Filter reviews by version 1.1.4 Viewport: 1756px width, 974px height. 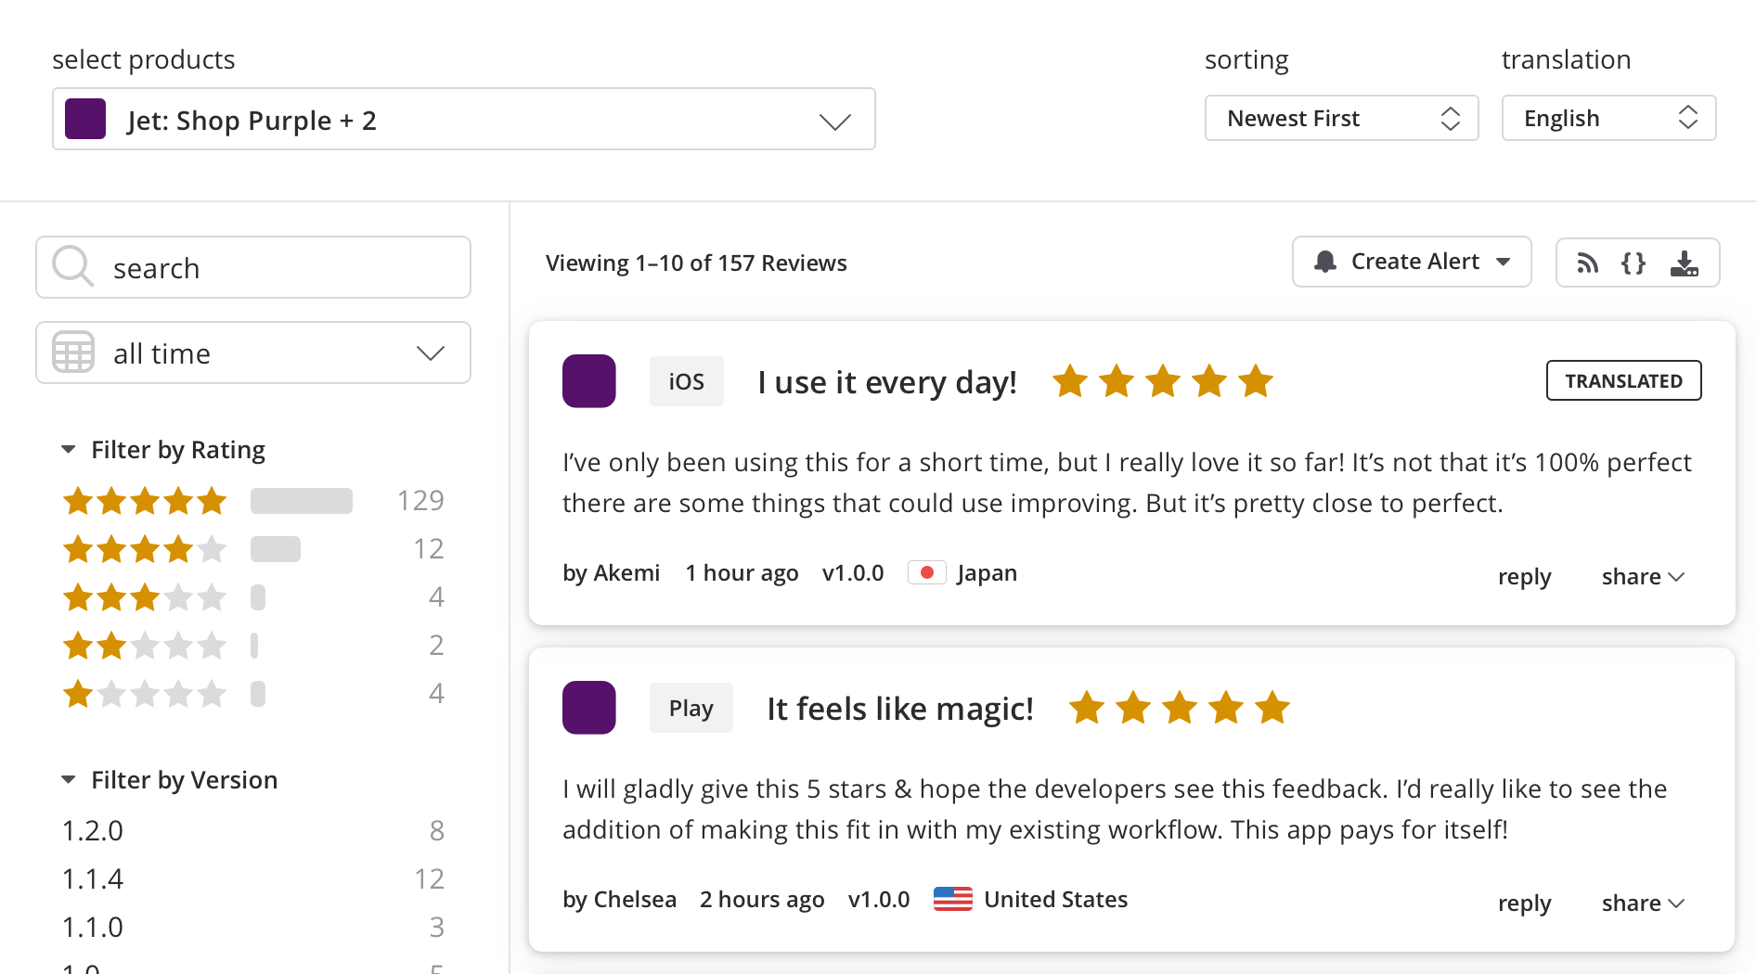(92, 878)
